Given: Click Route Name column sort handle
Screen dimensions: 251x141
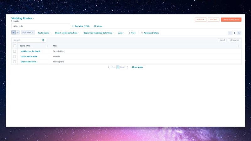Looking at the screenshot, I should click(47, 46).
